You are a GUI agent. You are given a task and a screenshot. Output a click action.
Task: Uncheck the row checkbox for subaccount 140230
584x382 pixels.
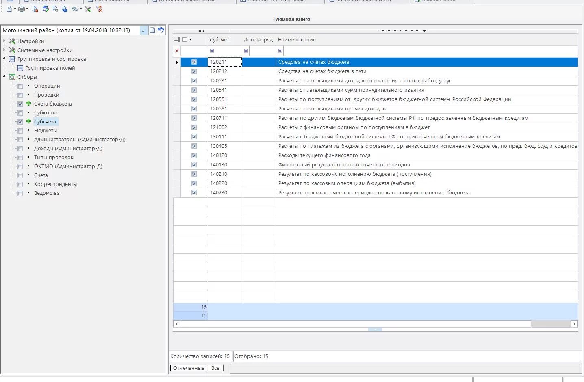194,193
